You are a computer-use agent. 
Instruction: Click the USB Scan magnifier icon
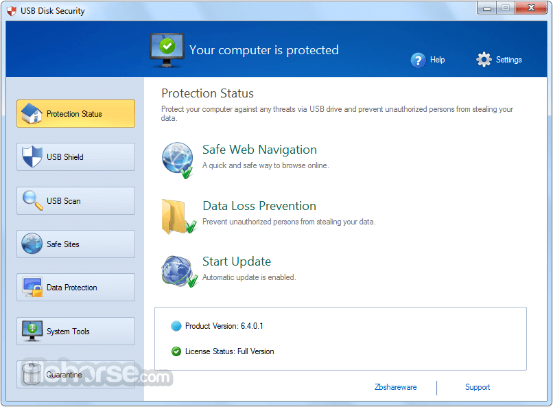pyautogui.click(x=32, y=200)
